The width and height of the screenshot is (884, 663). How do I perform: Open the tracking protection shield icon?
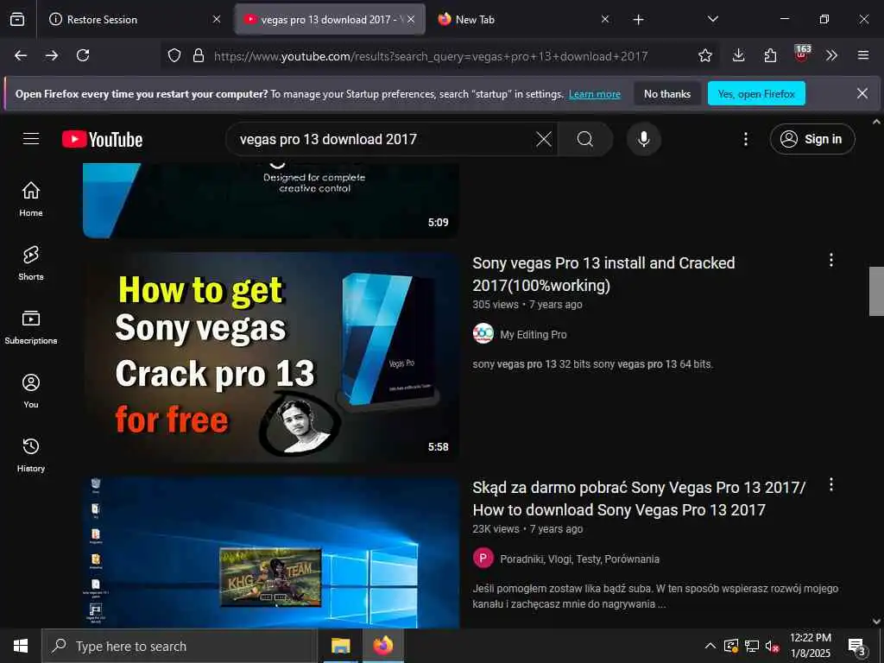[174, 55]
